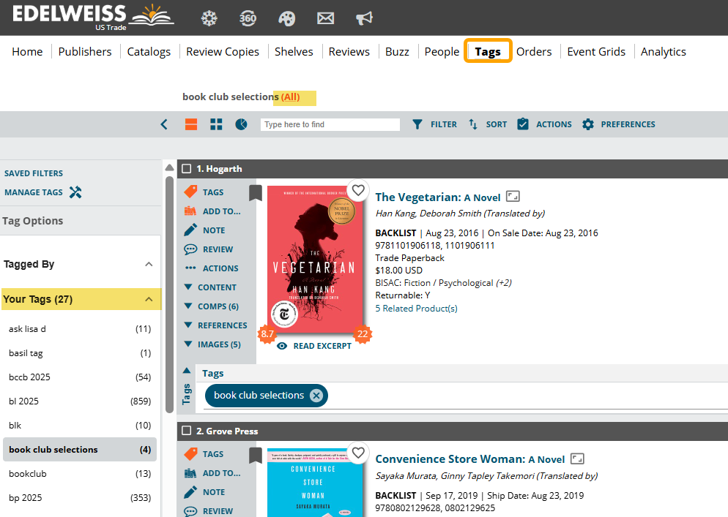Click the megaphone announcements icon
The image size is (728, 517).
[364, 18]
